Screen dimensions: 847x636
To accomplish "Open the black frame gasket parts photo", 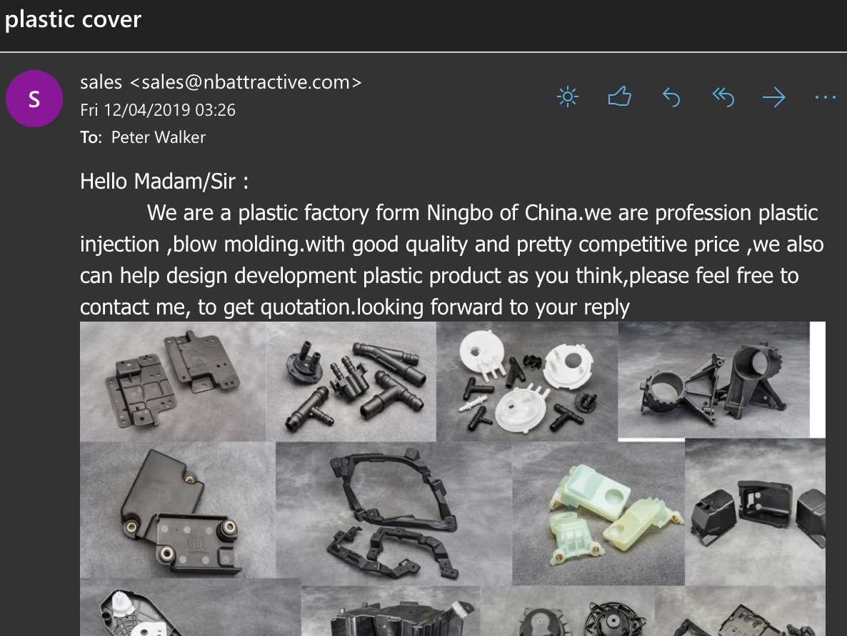I will click(394, 513).
